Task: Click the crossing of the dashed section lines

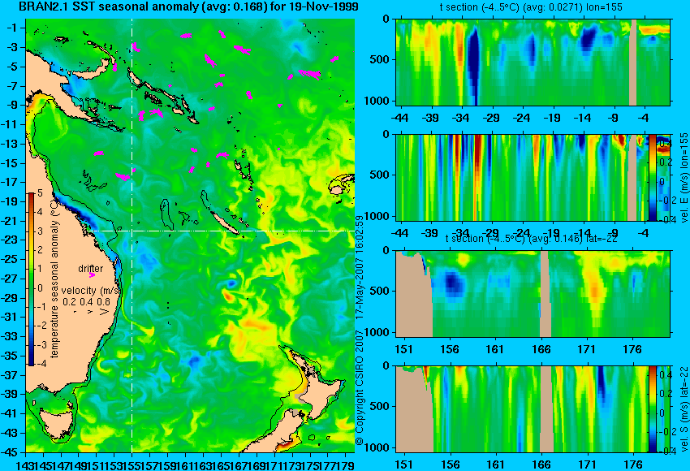Action: (132, 231)
